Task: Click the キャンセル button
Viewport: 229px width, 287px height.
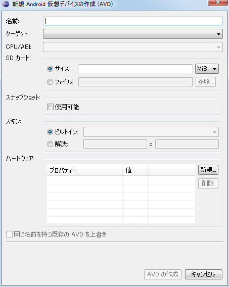Action: point(204,274)
